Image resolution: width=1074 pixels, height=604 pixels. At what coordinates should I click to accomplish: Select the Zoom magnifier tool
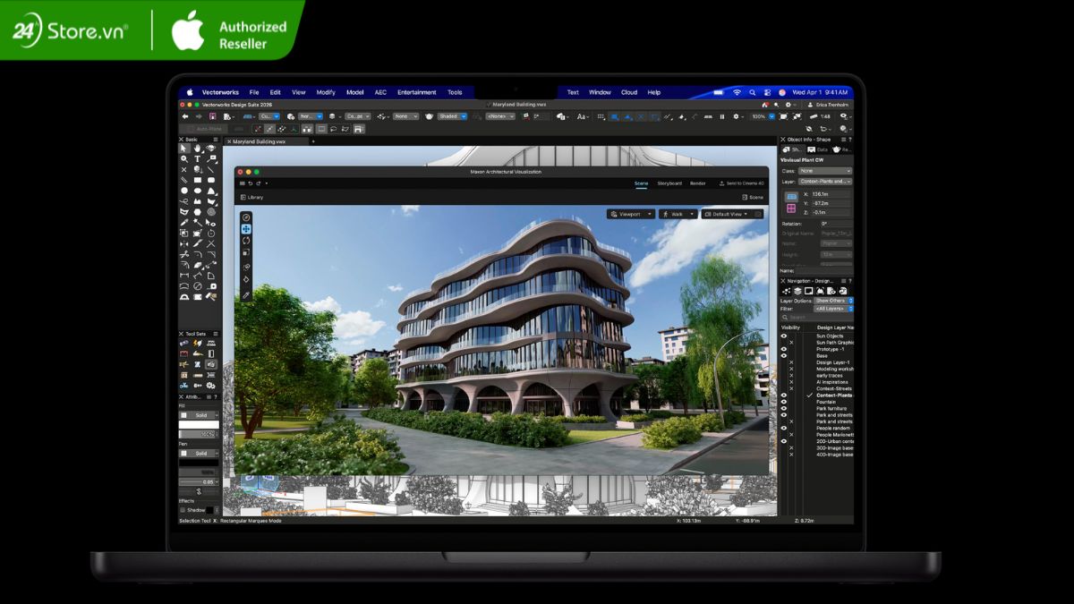pos(183,159)
